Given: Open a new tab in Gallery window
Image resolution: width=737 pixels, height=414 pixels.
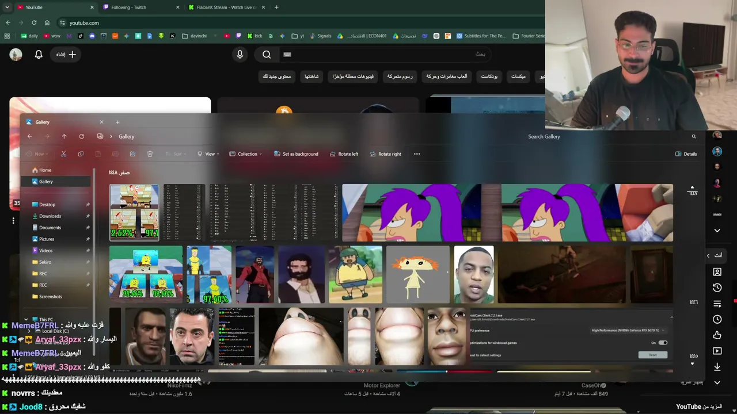Looking at the screenshot, I should (117, 122).
